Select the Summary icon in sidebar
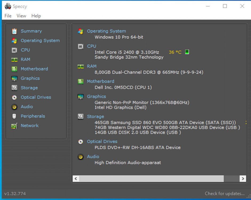This screenshot has width=251, height=200. 15,31
